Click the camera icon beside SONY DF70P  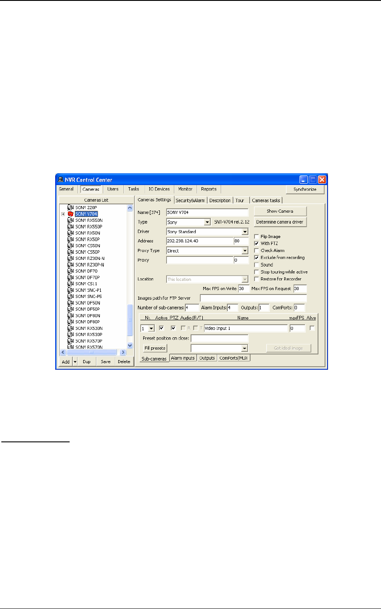[71, 277]
